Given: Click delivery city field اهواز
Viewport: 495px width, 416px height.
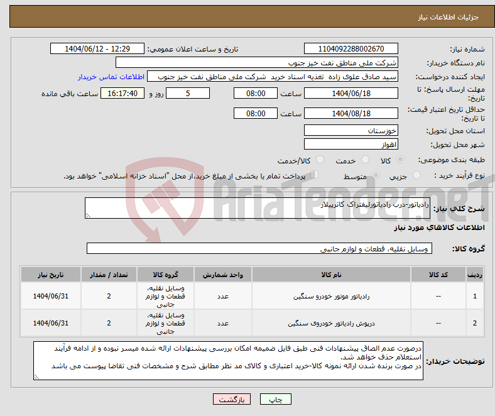Looking at the screenshot, I should tap(351, 144).
